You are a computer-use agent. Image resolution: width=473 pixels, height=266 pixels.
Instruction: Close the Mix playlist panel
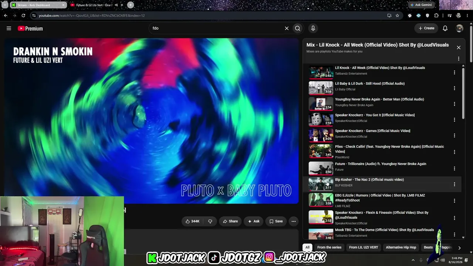point(459,48)
